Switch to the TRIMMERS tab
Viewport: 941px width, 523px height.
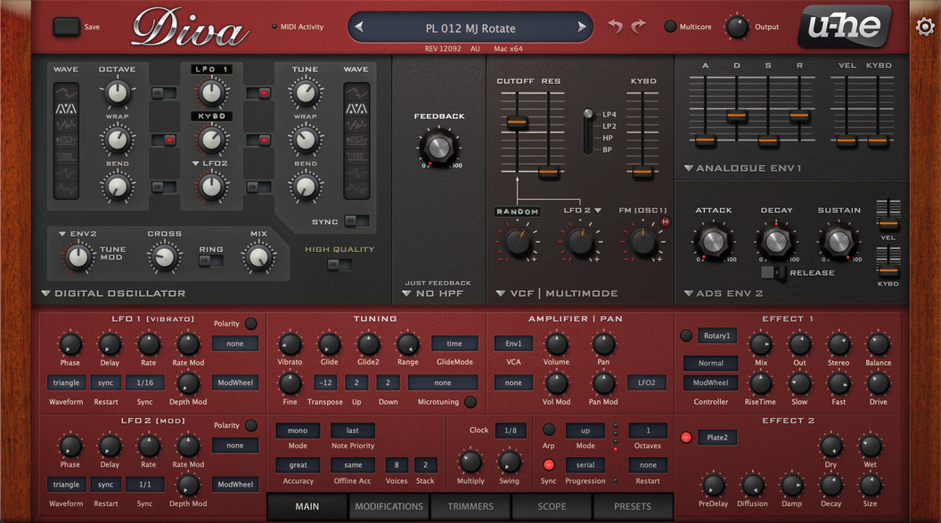tap(470, 506)
